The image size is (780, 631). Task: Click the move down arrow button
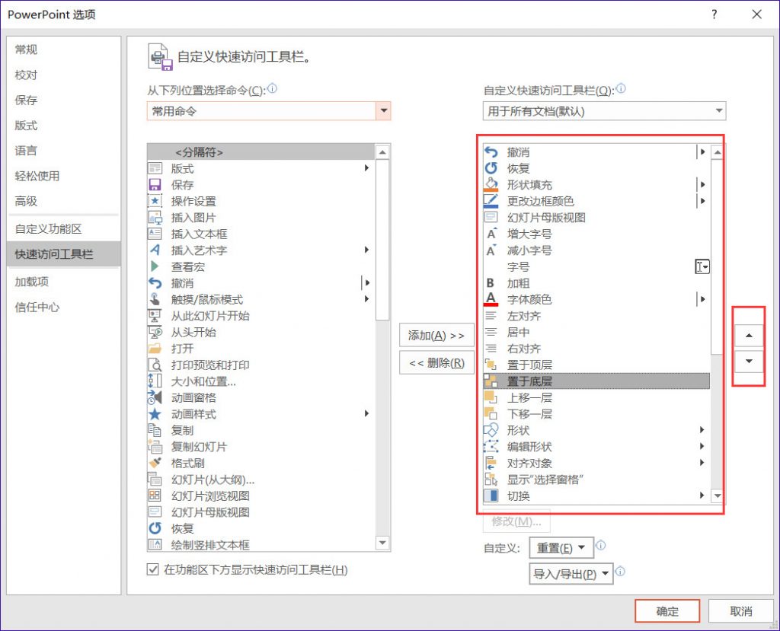tap(749, 362)
